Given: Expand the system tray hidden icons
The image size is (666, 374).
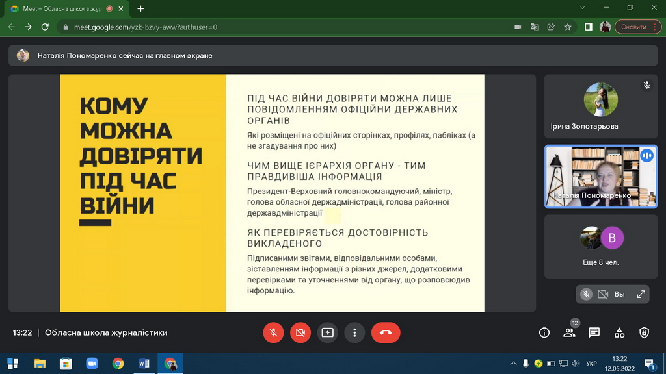Looking at the screenshot, I should (x=513, y=364).
